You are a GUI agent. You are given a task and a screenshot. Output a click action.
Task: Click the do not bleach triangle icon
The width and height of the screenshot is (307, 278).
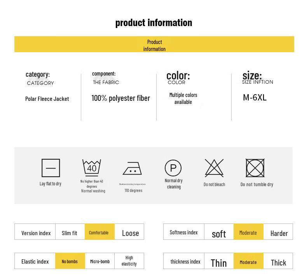214,168
